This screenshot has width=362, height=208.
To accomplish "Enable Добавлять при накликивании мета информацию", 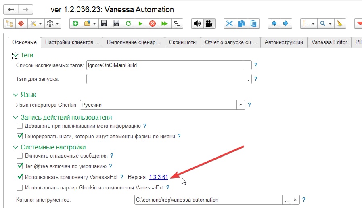I will click(20, 126).
